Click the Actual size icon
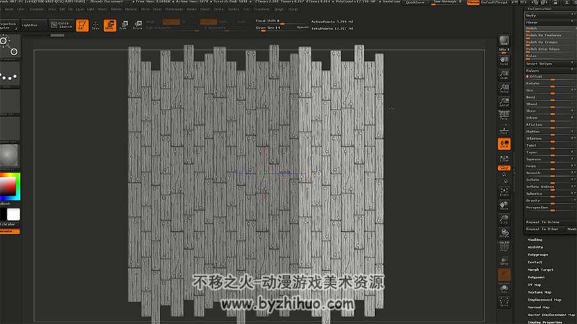The height and width of the screenshot is (324, 577). (504, 88)
